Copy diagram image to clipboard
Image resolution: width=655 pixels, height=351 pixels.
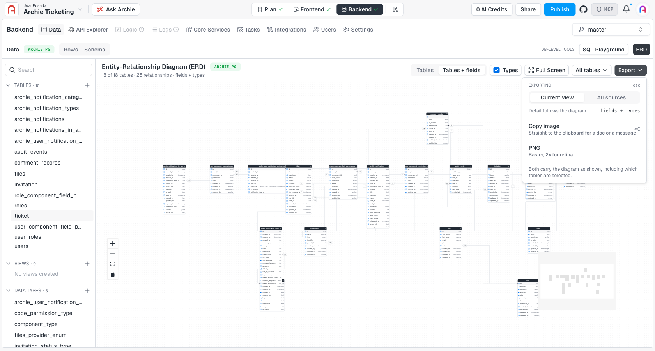584,129
